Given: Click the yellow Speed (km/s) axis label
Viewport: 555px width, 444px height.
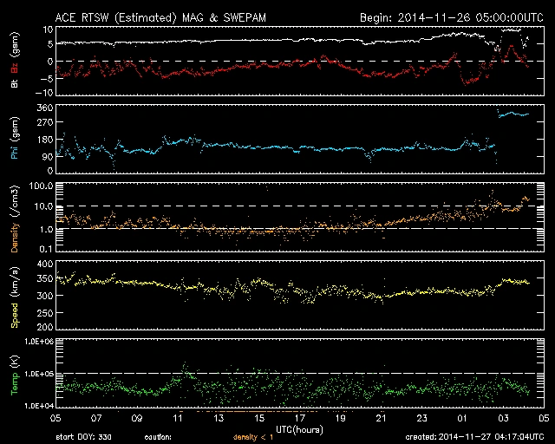Looking at the screenshot, I should pyautogui.click(x=15, y=297).
